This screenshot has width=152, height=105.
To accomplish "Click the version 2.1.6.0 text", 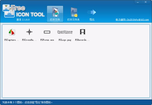I will 23,20.
